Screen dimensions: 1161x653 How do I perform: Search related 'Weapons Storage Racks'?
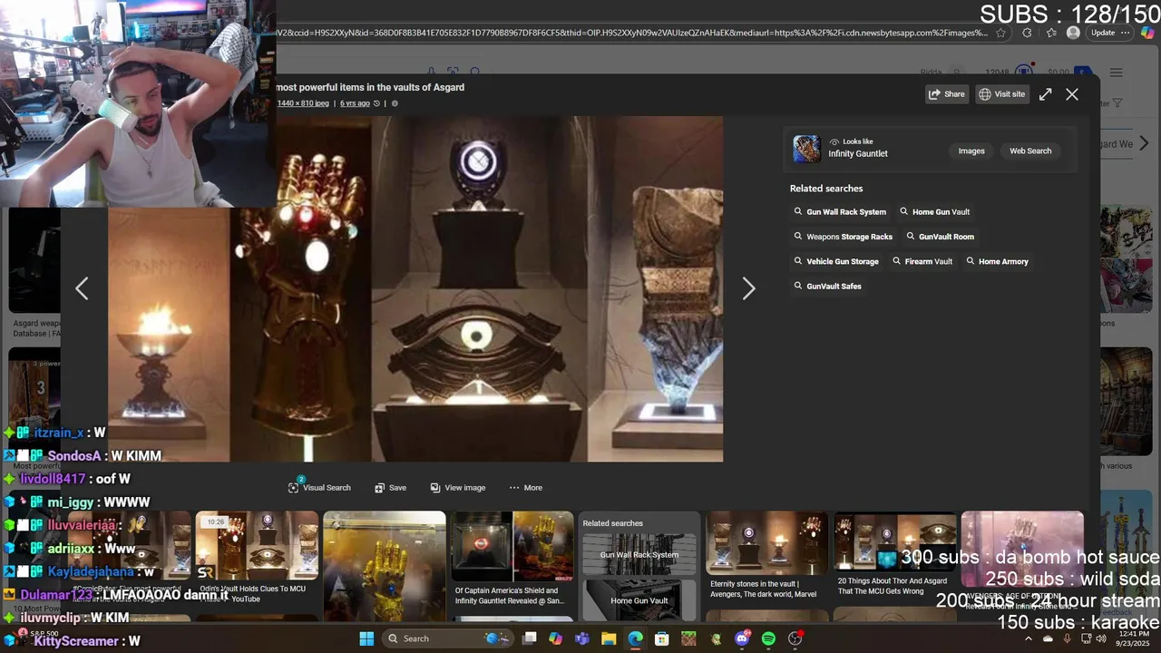click(843, 237)
